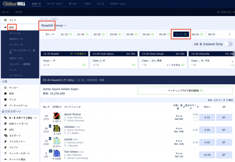
Task: Open the William Hill logo home
Action: (14, 4)
